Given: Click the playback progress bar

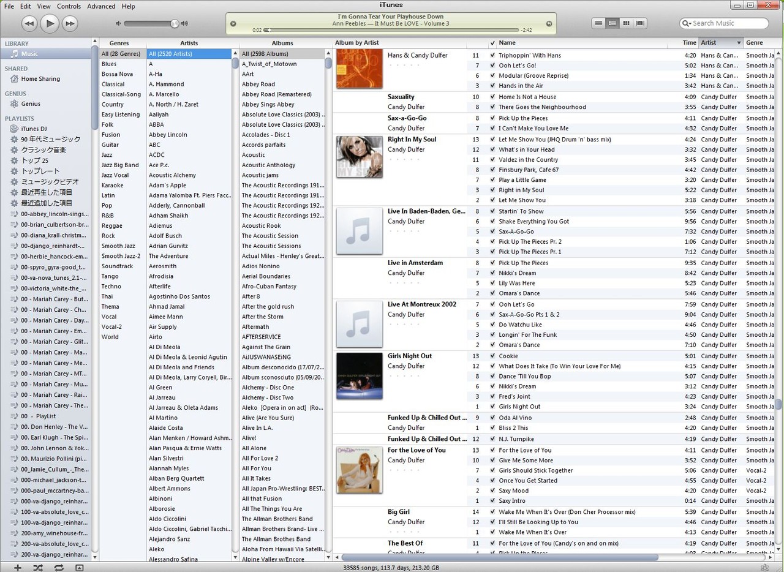Looking at the screenshot, I should point(391,30).
